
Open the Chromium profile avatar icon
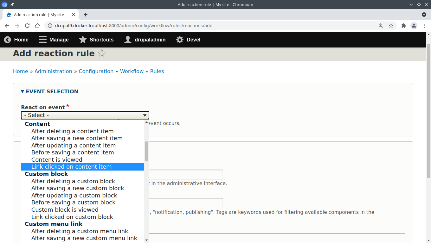tap(414, 26)
